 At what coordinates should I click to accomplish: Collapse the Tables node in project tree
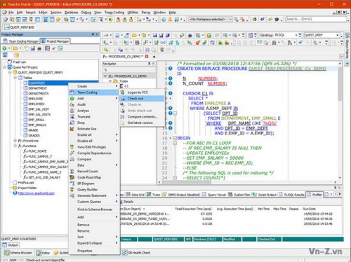pos(15,78)
